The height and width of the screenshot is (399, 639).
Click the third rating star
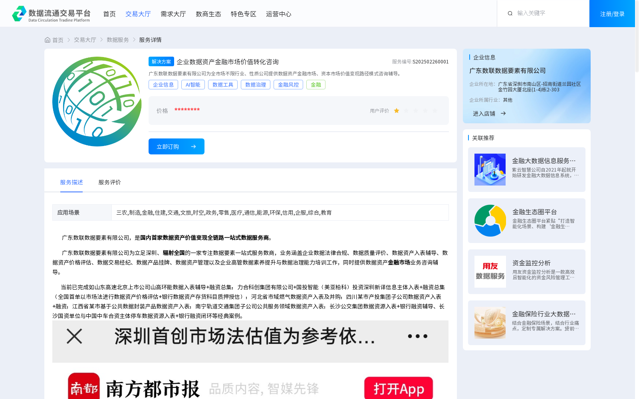point(416,111)
